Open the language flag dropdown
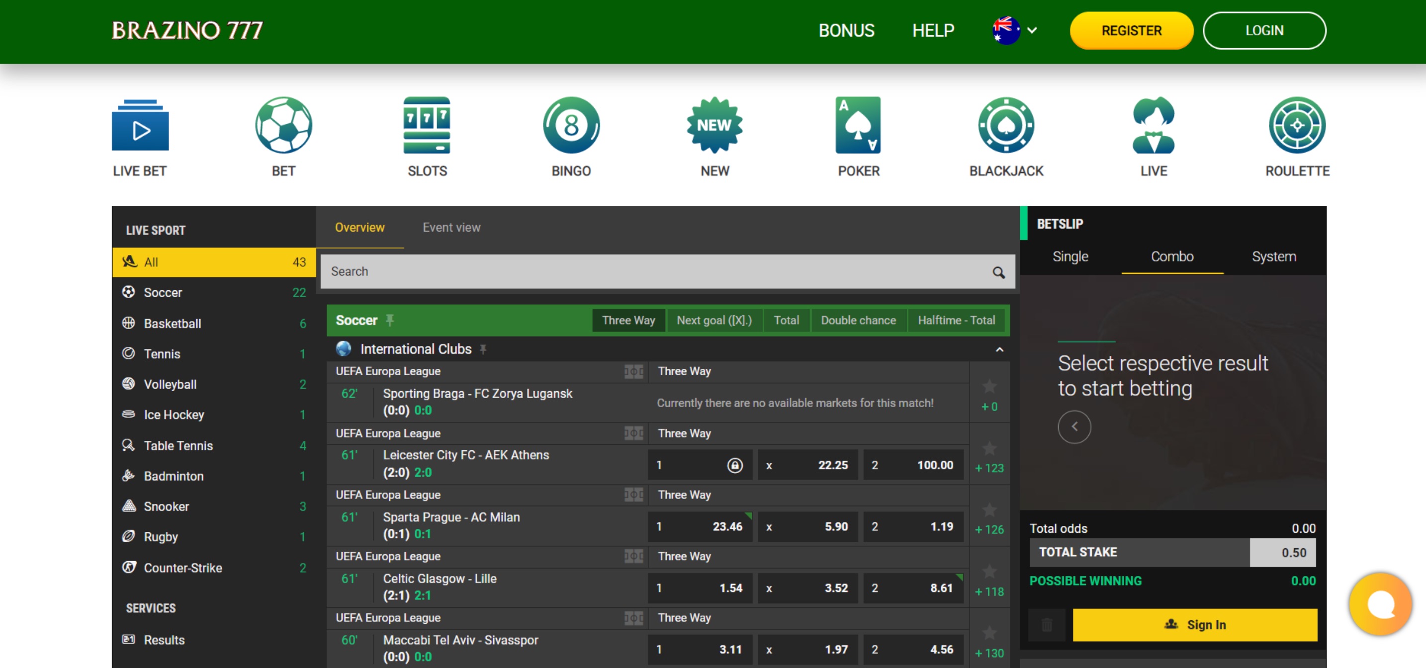 click(1014, 30)
